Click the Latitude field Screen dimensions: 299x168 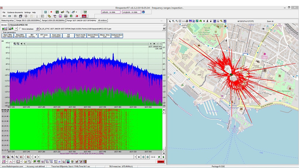coord(111,12)
